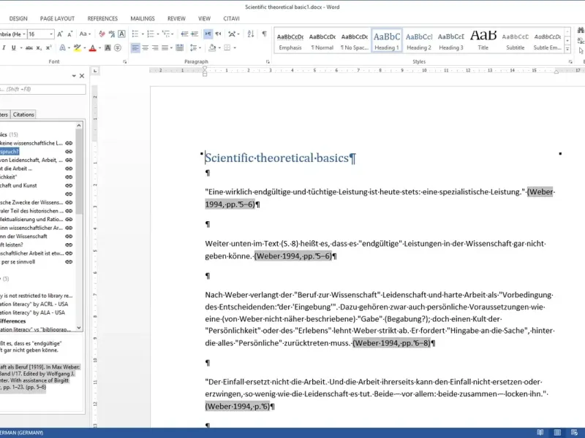Toggle underline formatting
This screenshot has width=585, height=438.
coord(14,48)
